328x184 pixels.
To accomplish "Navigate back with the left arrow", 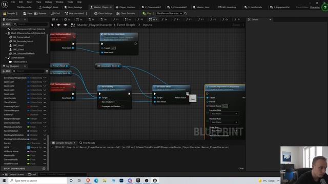I will (x=59, y=25).
